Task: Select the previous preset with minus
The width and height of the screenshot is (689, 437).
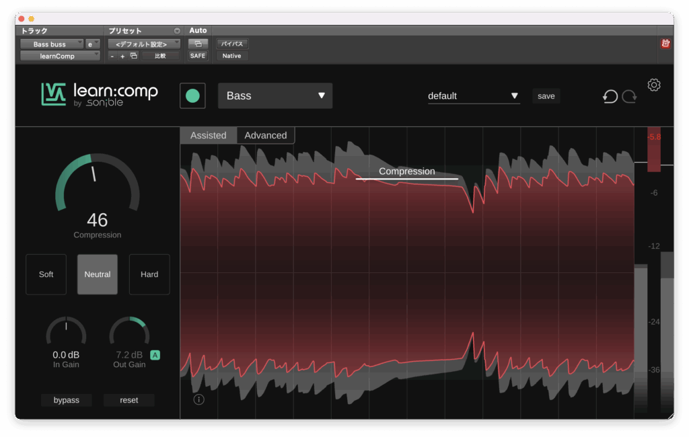Action: (112, 56)
